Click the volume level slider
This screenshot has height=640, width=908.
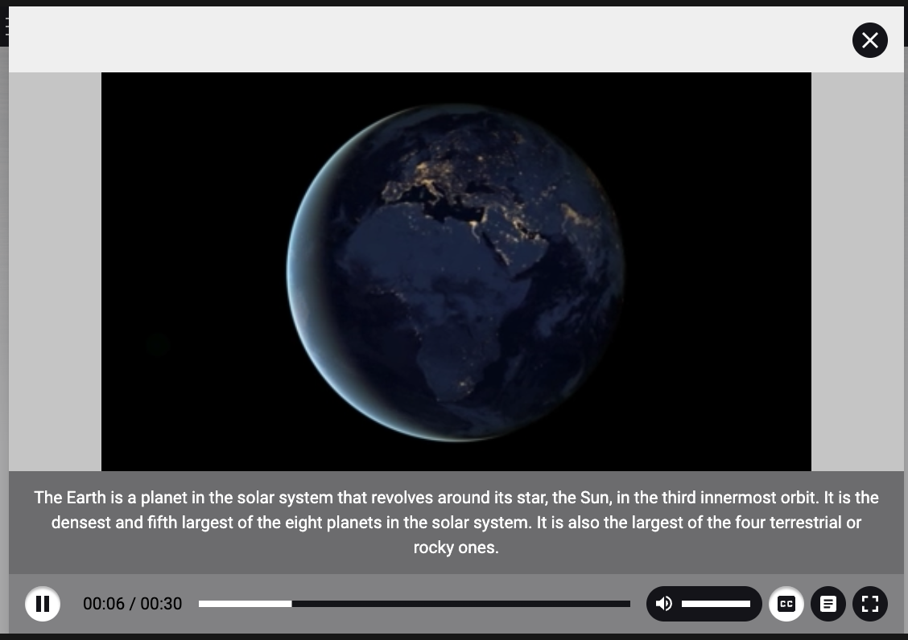point(716,604)
